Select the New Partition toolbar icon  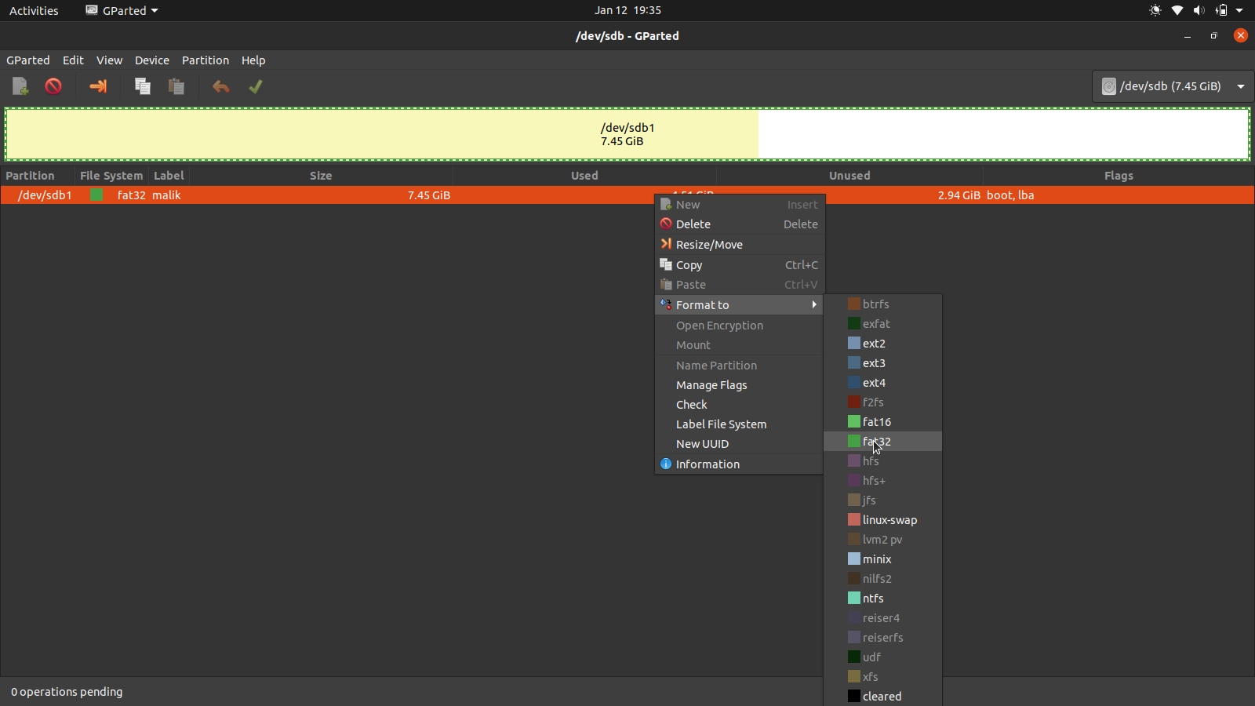(x=19, y=86)
